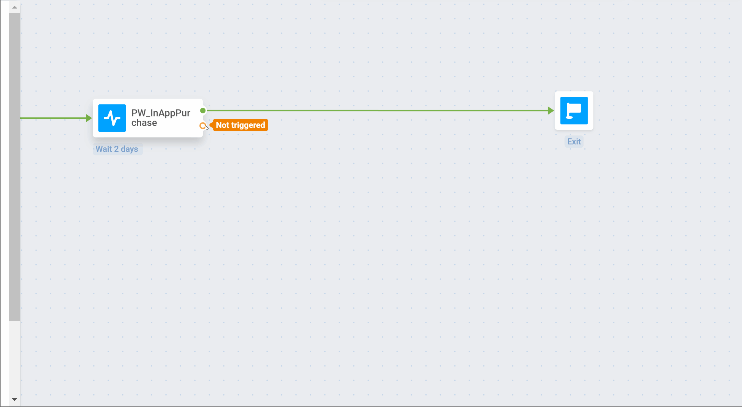Select the long connector line toward Exit
The width and height of the screenshot is (742, 407).
coord(375,110)
